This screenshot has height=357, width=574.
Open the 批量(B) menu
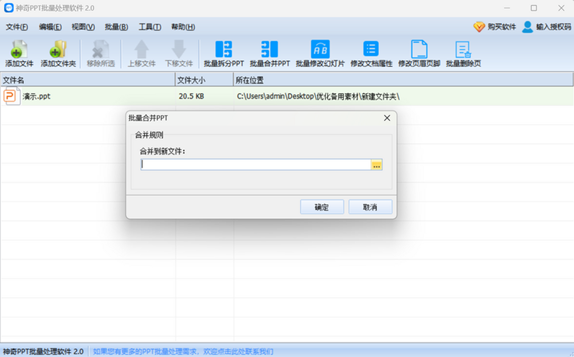pos(116,27)
